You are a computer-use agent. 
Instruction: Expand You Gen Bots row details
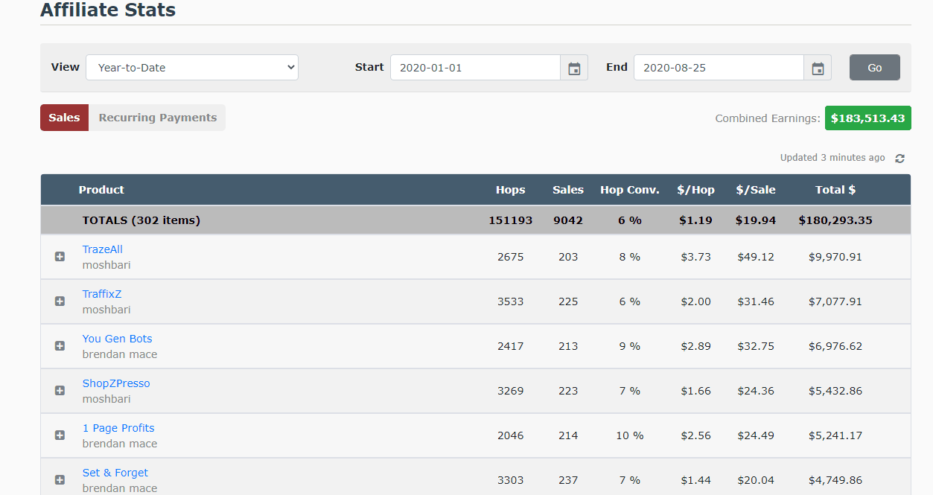[60, 346]
